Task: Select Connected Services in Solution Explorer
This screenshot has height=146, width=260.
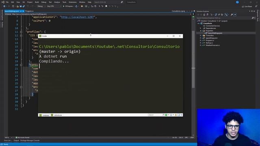Action: 212,26
